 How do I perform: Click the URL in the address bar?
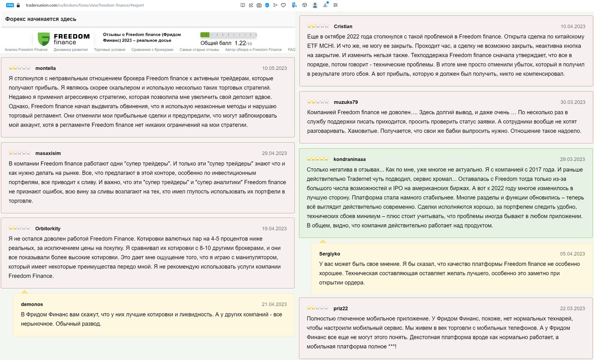pos(85,5)
